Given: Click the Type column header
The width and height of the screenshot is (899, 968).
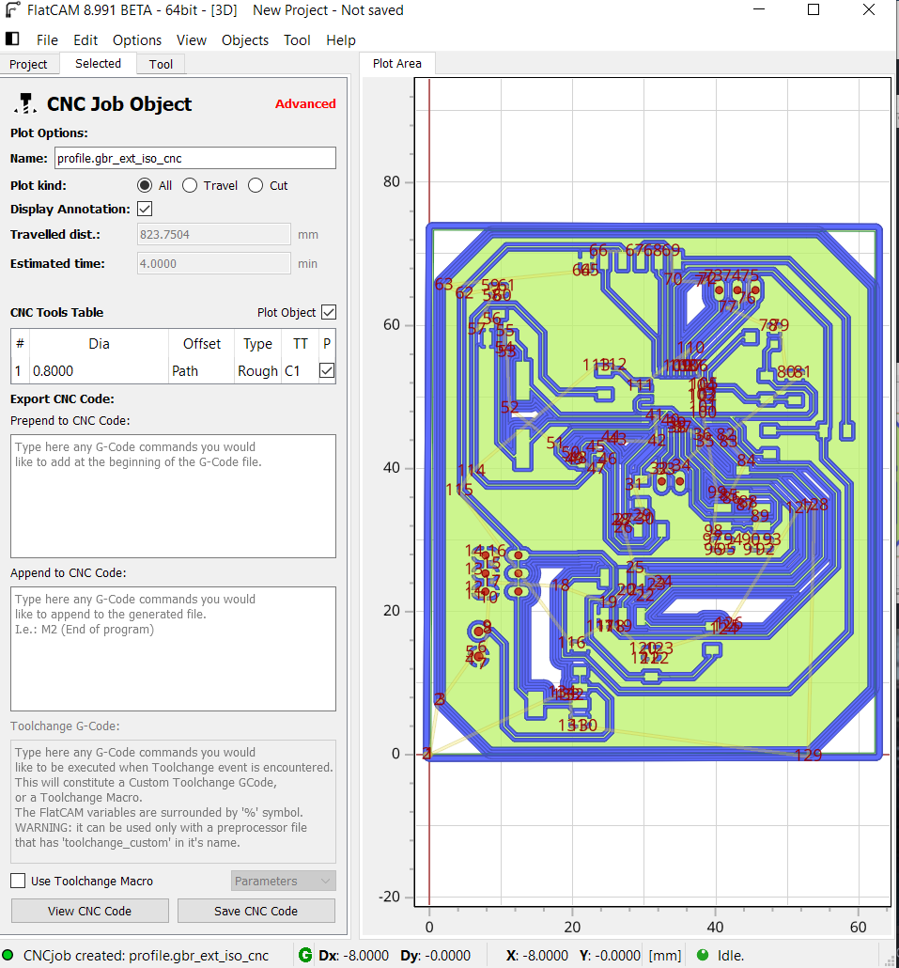Looking at the screenshot, I should tap(258, 344).
